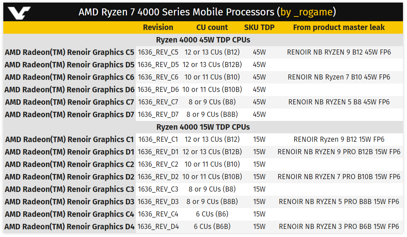The height and width of the screenshot is (237, 407).
Task: Click the table title text
Action: [207, 12]
